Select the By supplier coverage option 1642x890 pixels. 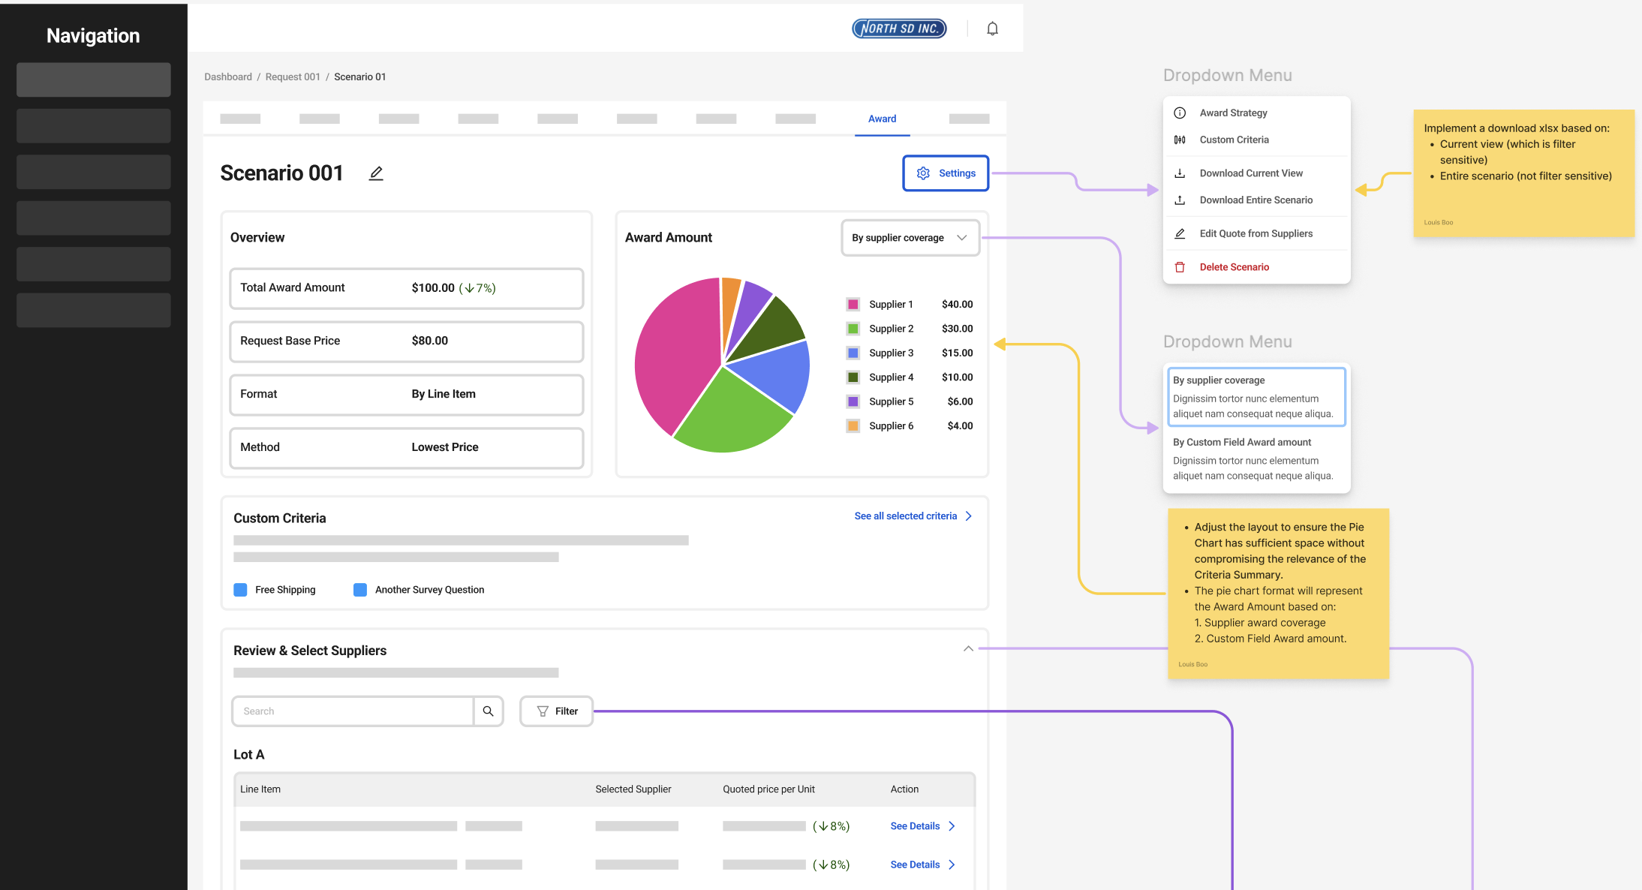1254,396
